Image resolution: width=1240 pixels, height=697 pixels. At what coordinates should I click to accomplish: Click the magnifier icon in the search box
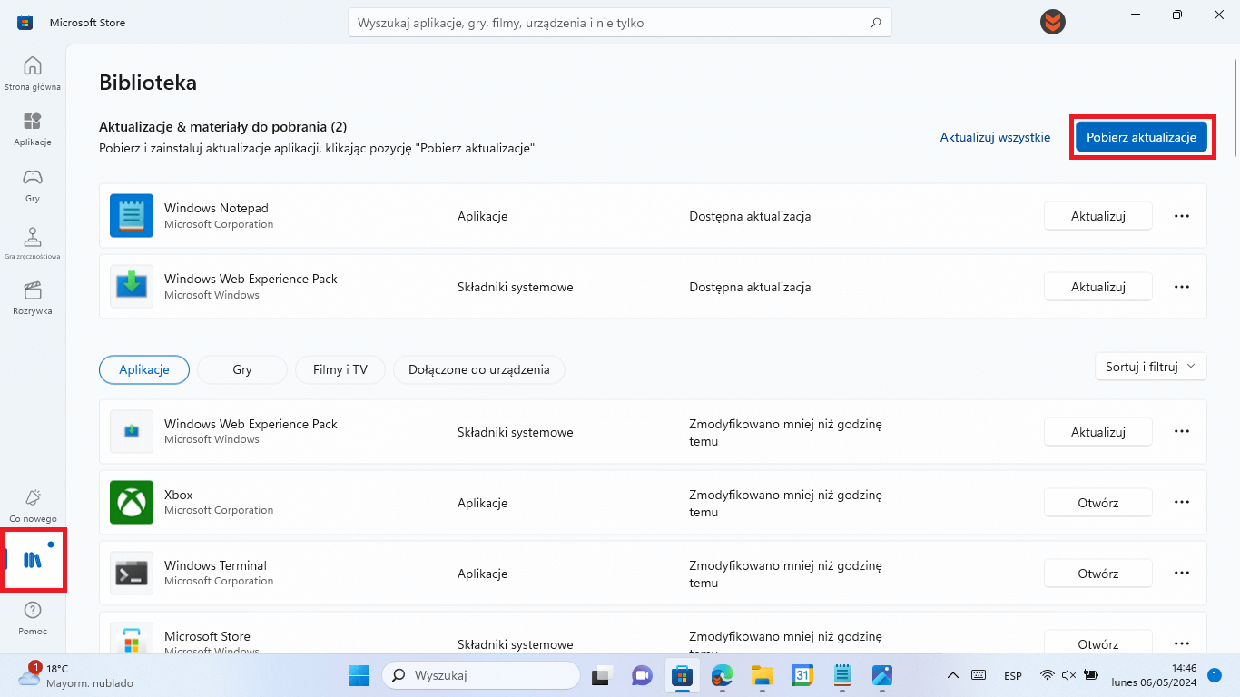(x=875, y=23)
